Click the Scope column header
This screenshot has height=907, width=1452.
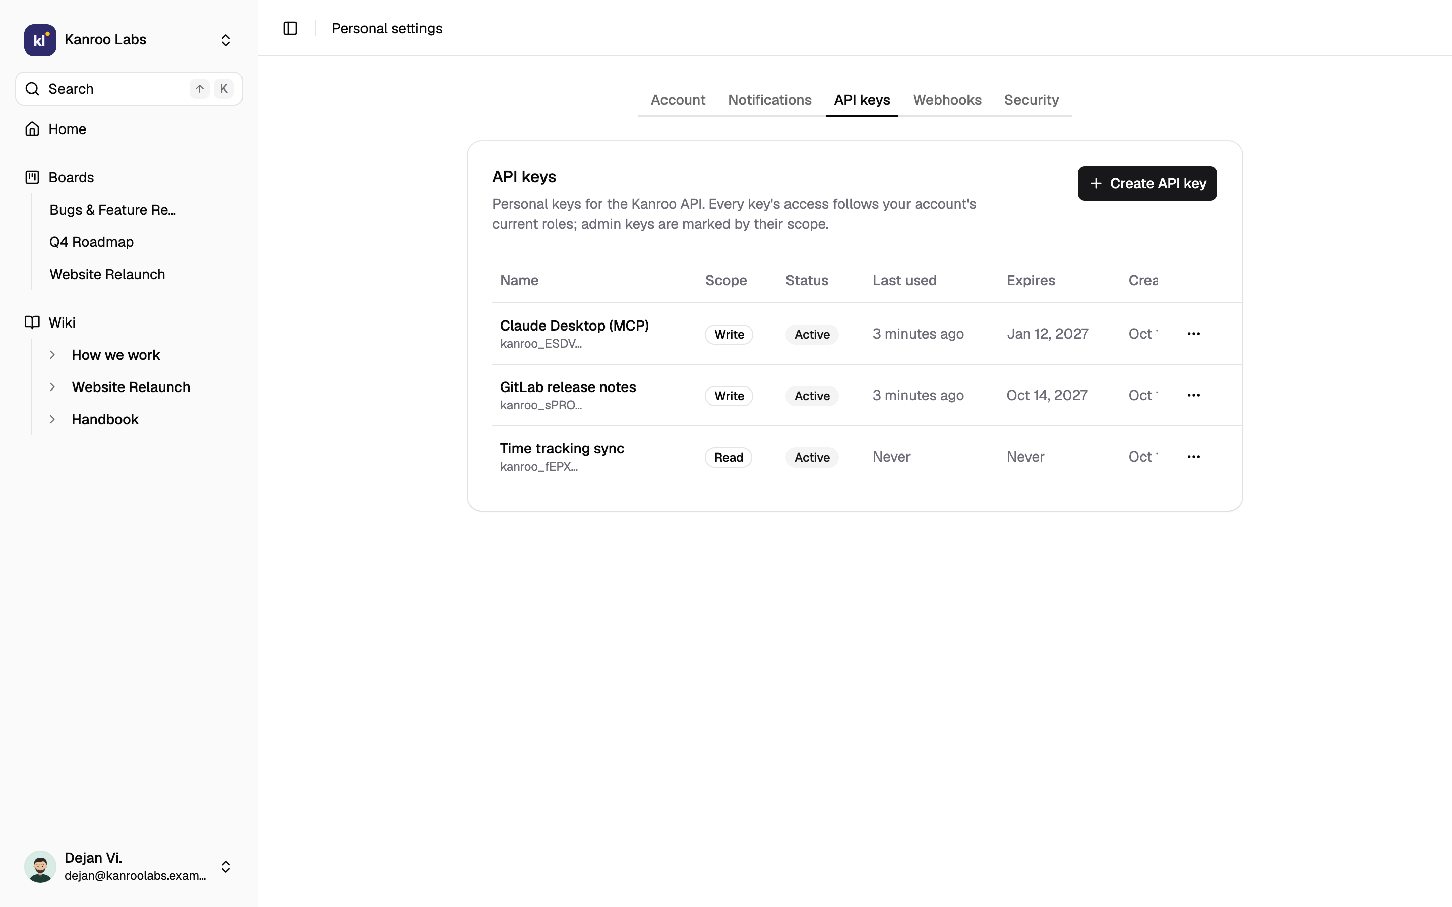click(725, 280)
